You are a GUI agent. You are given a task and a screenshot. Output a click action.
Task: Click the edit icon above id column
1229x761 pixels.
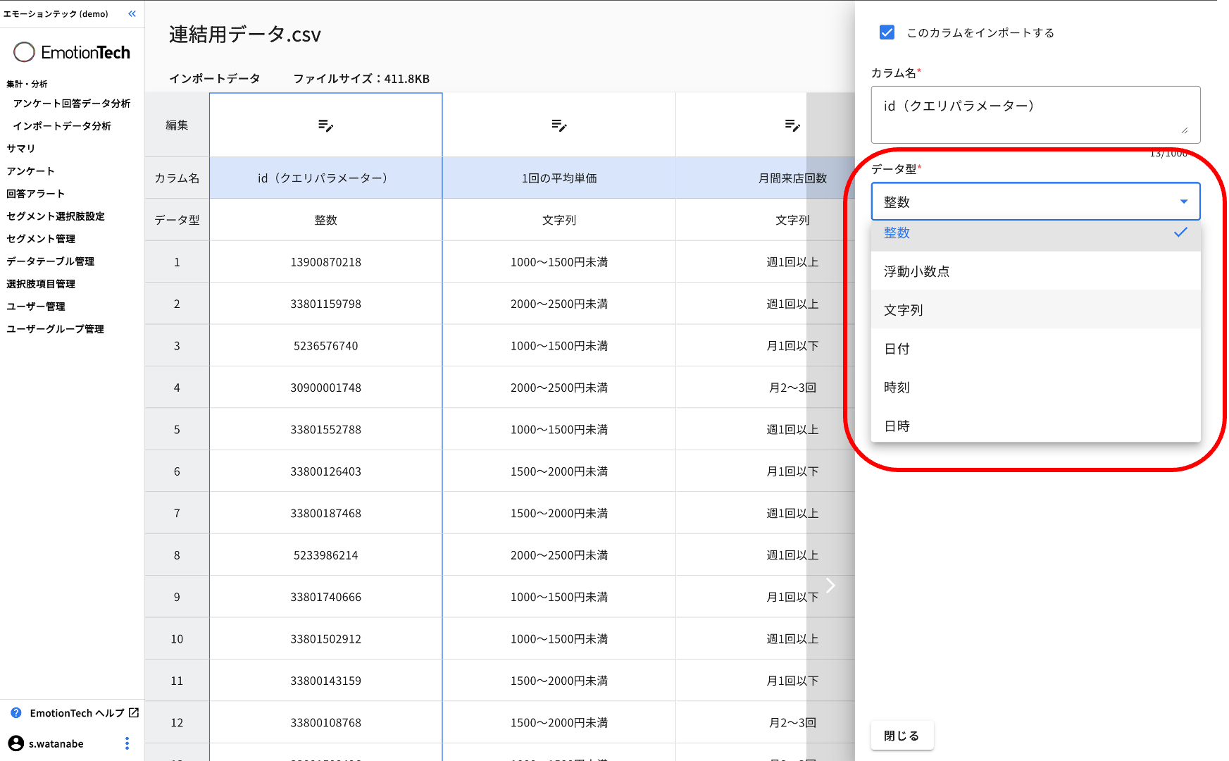pos(325,125)
